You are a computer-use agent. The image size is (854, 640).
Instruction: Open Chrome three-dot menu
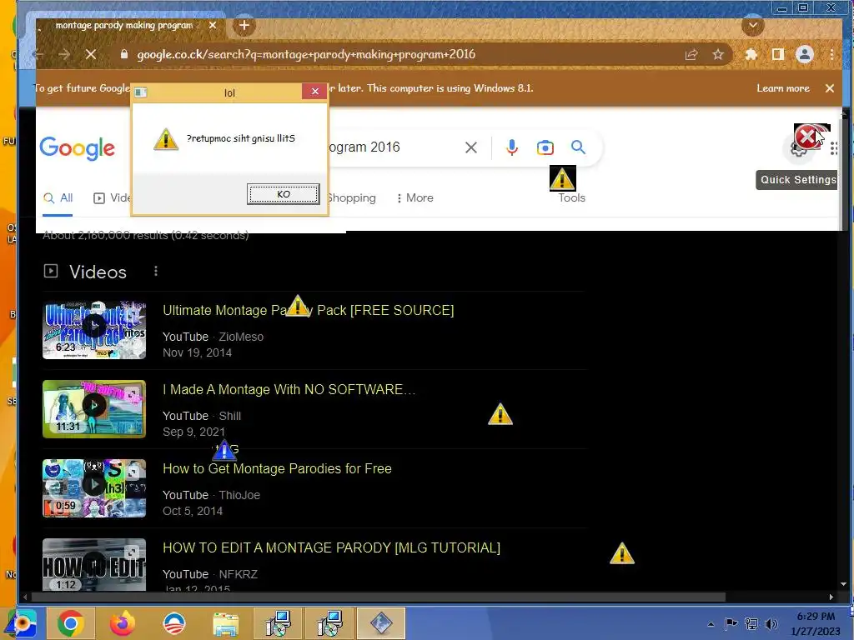coord(831,54)
